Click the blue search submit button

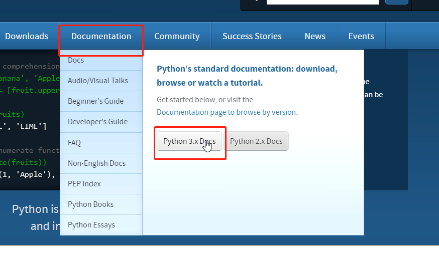click(396, 2)
